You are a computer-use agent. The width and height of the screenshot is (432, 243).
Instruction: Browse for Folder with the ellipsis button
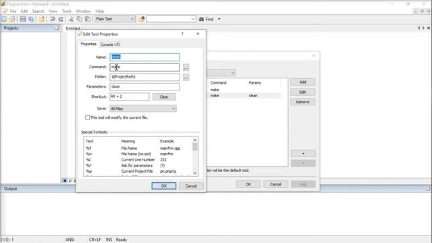click(186, 78)
